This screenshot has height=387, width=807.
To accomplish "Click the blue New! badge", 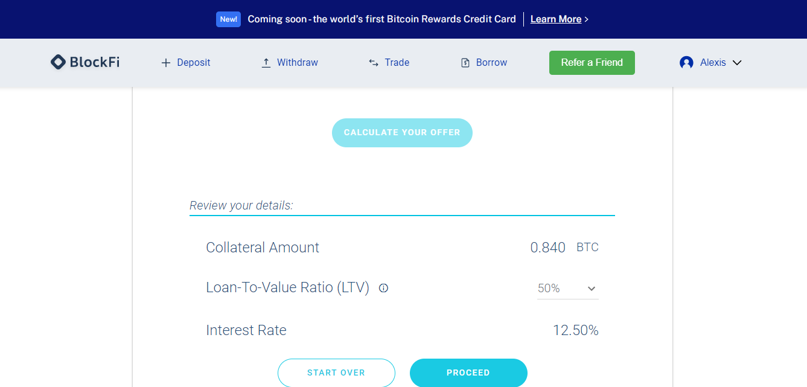I will (x=229, y=19).
